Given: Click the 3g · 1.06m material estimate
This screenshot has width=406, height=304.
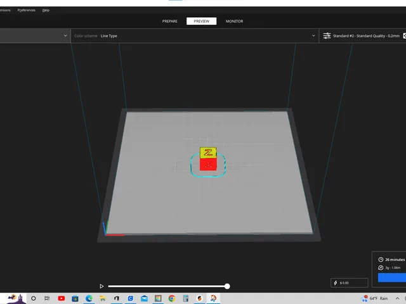Looking at the screenshot, I should click(393, 267).
